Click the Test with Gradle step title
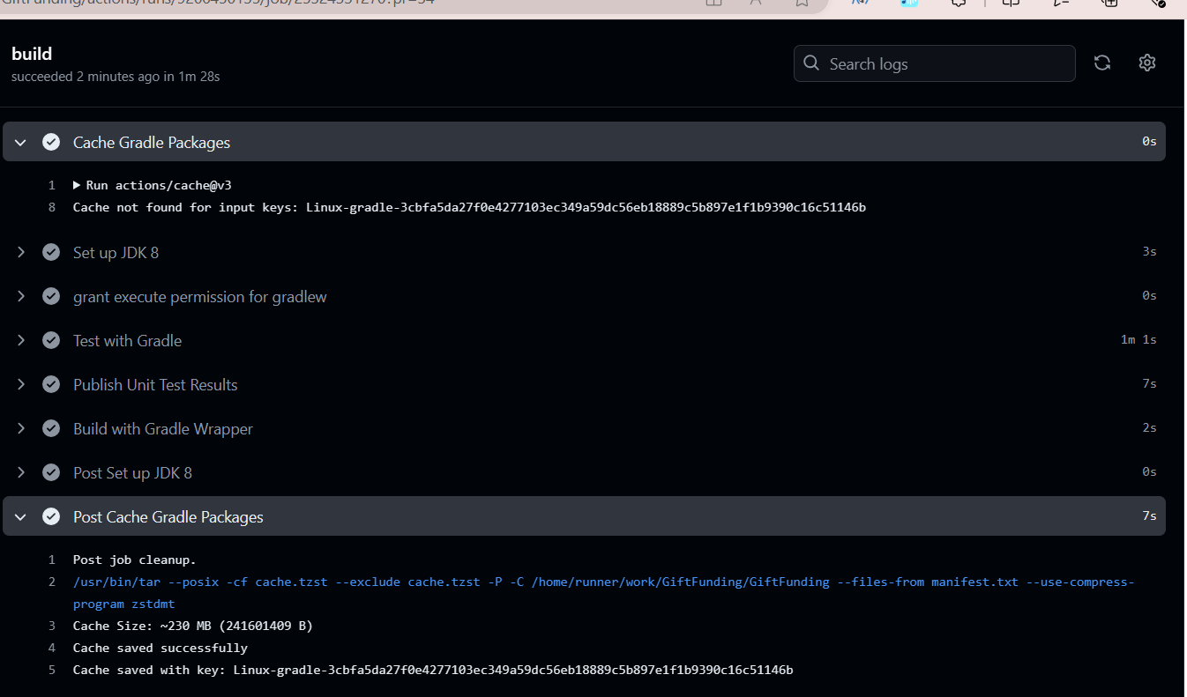Viewport: 1187px width, 697px height. (127, 341)
